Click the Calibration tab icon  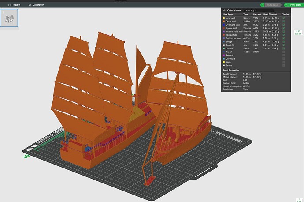[30, 5]
